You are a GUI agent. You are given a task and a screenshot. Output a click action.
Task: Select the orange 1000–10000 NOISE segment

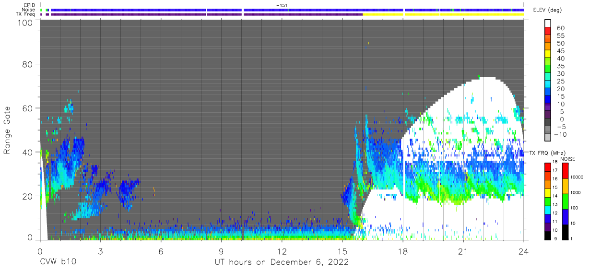[x=565, y=186]
